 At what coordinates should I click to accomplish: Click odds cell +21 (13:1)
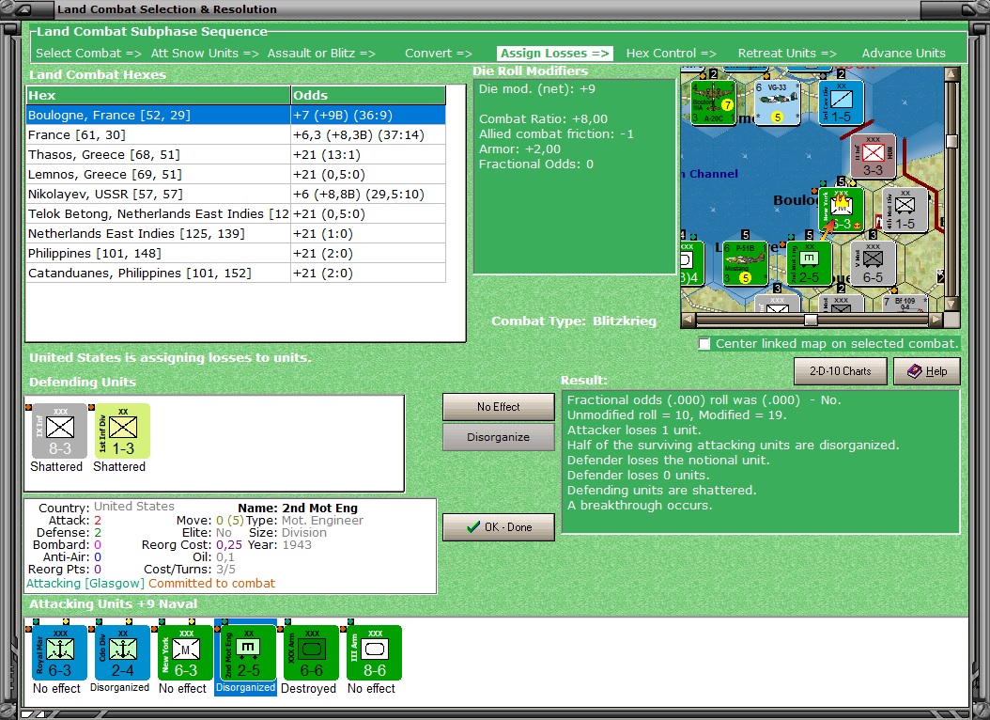point(368,154)
